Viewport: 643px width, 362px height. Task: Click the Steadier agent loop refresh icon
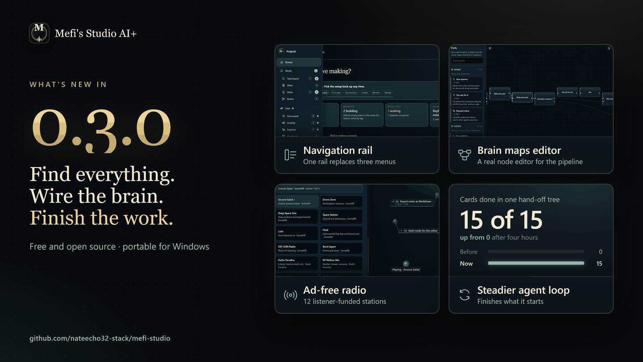[464, 295]
